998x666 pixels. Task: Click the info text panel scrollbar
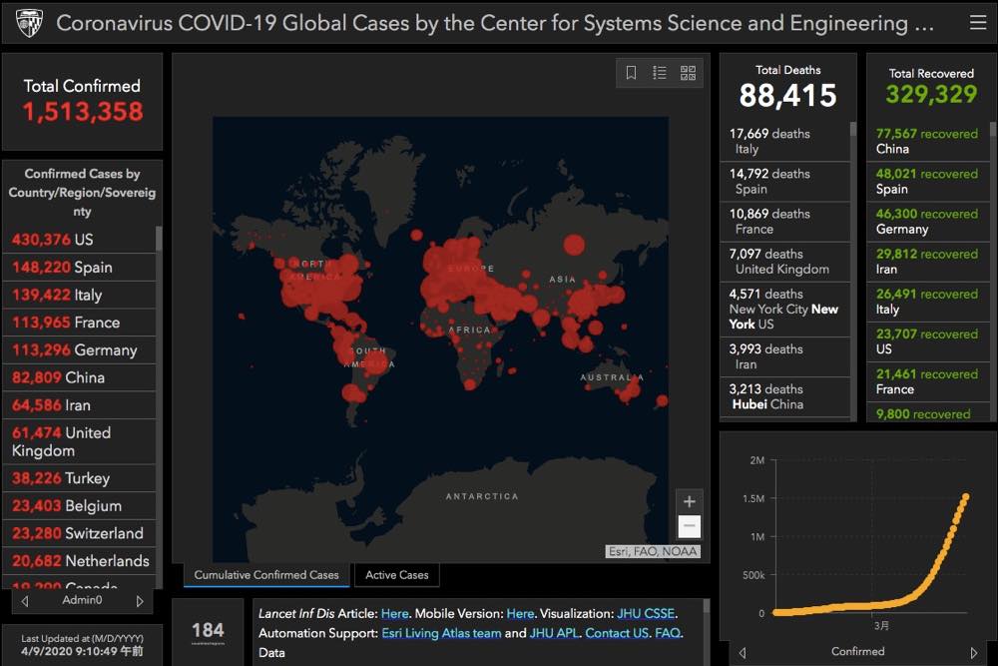[706, 607]
